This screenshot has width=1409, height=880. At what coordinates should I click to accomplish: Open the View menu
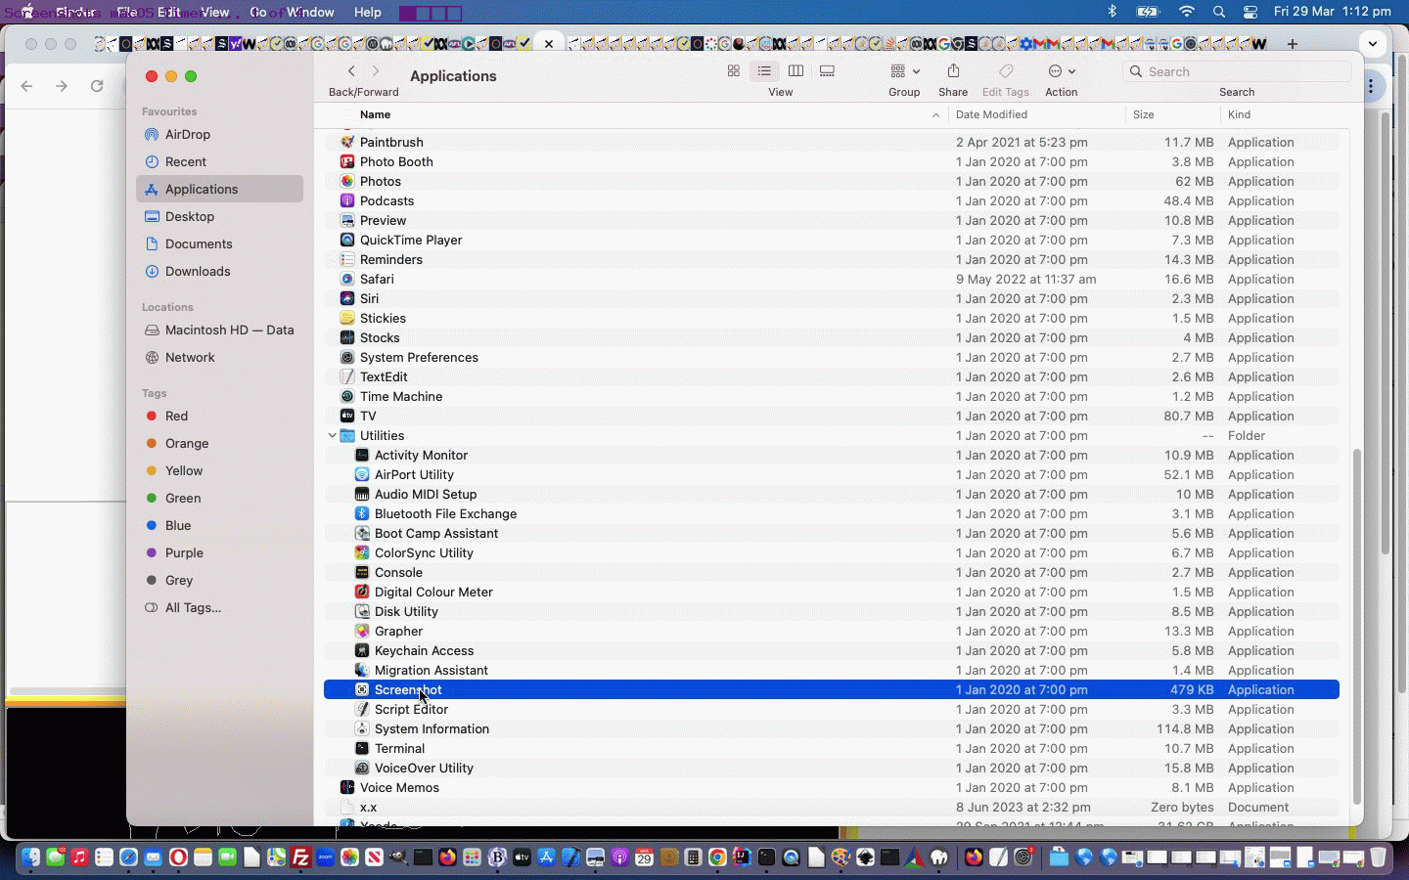pos(214,12)
